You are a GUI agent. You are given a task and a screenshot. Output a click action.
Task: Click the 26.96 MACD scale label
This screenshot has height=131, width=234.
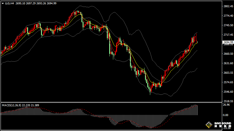tap(226, 105)
